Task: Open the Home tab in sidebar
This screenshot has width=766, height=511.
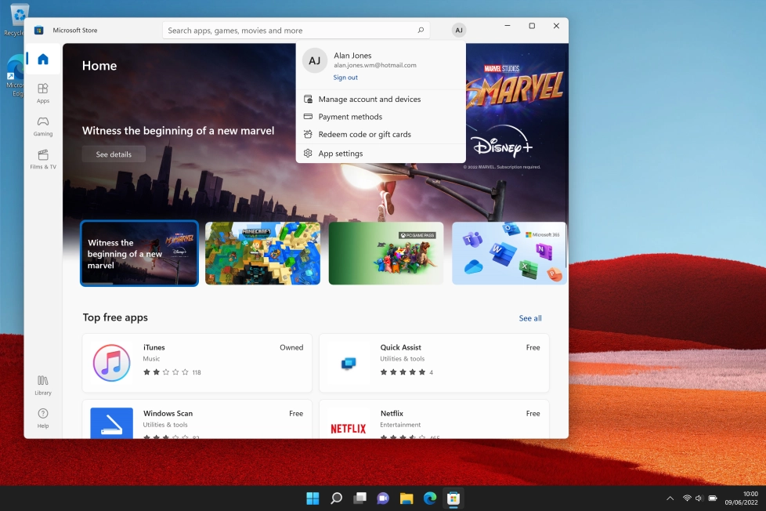Action: pyautogui.click(x=43, y=60)
